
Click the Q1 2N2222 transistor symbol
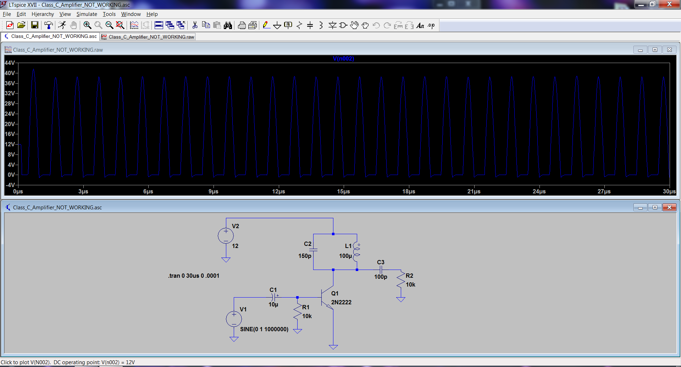tap(327, 298)
